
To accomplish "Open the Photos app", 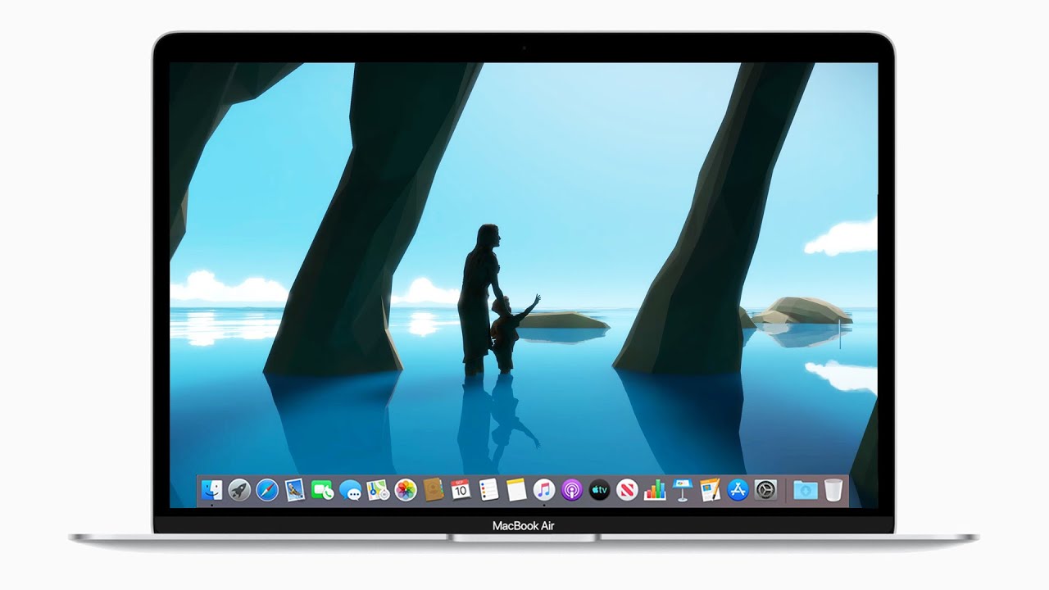I will tap(406, 490).
